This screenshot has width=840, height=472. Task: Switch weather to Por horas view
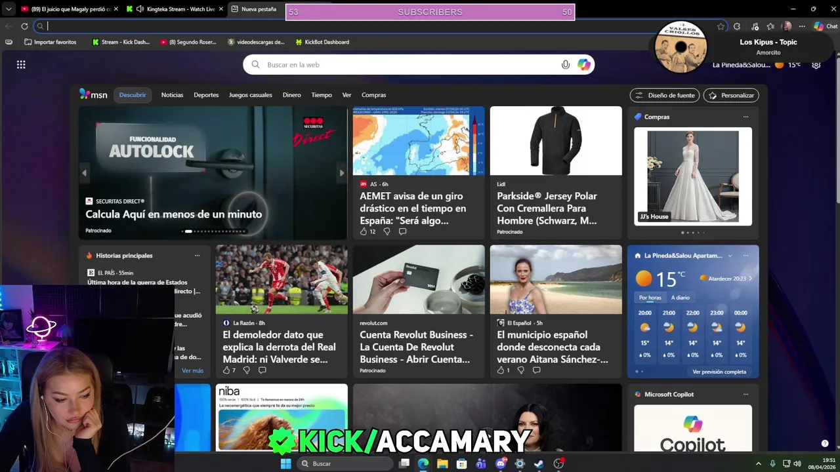(650, 298)
